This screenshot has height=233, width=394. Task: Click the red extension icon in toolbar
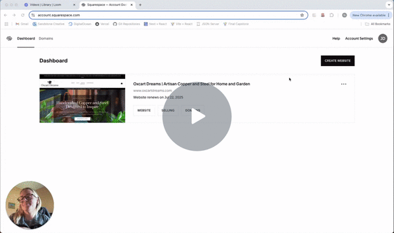[323, 15]
